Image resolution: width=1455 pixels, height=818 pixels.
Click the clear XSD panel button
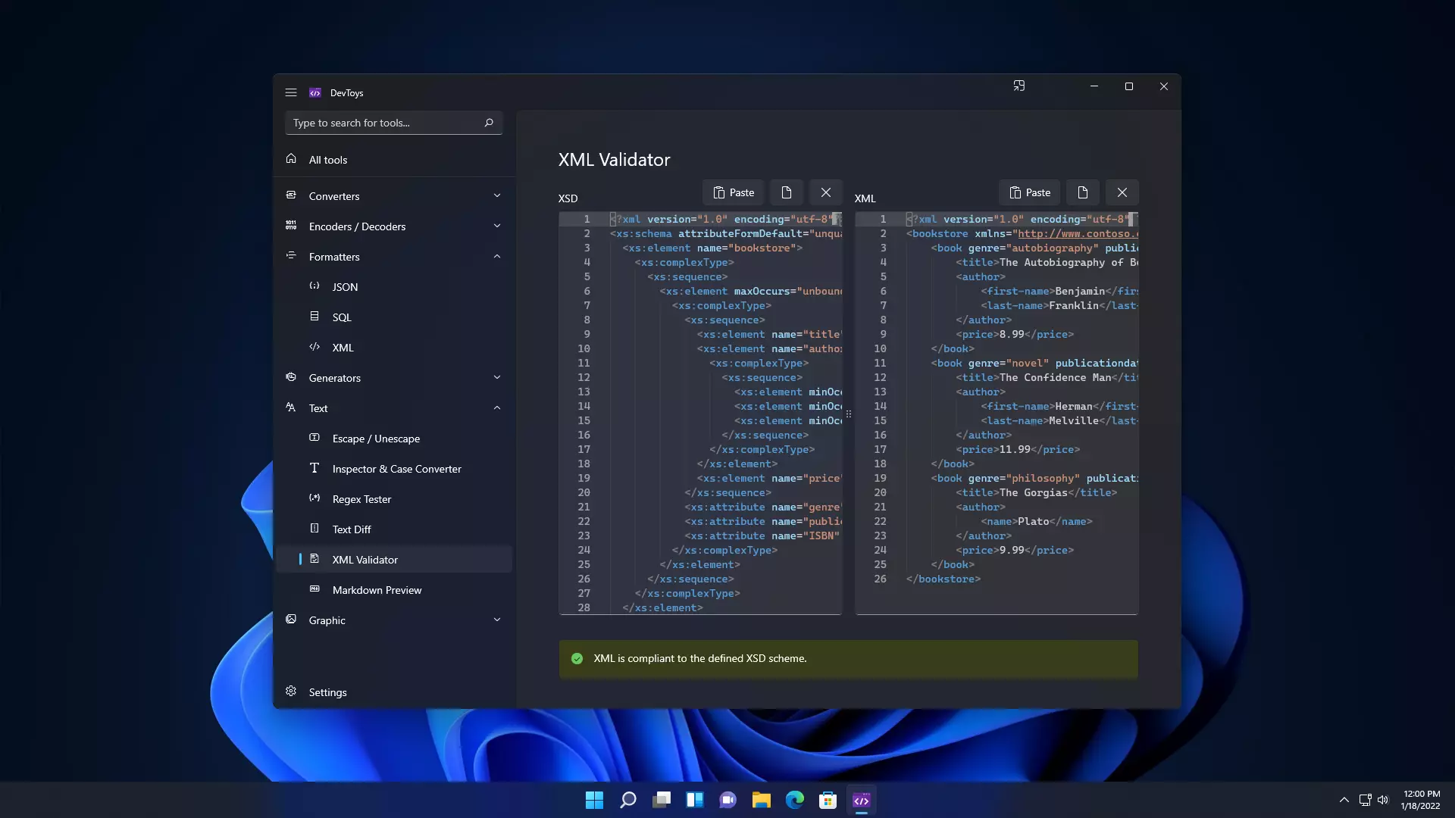click(825, 192)
